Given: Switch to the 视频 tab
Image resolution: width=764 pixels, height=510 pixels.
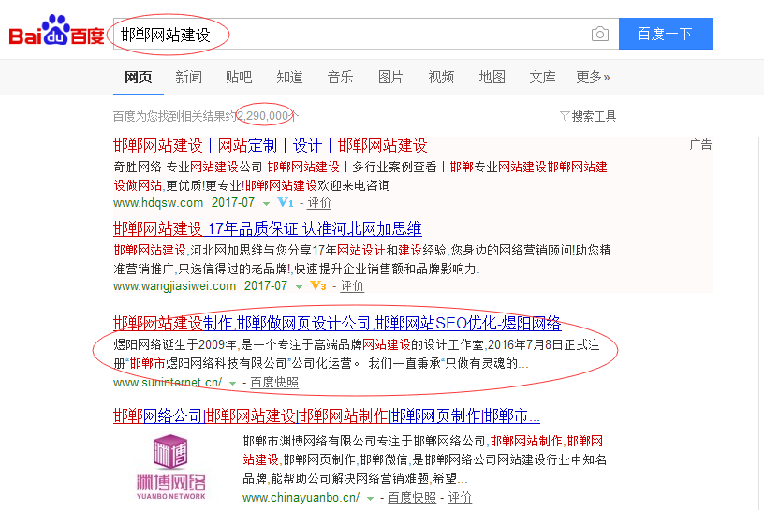Looking at the screenshot, I should pyautogui.click(x=441, y=77).
